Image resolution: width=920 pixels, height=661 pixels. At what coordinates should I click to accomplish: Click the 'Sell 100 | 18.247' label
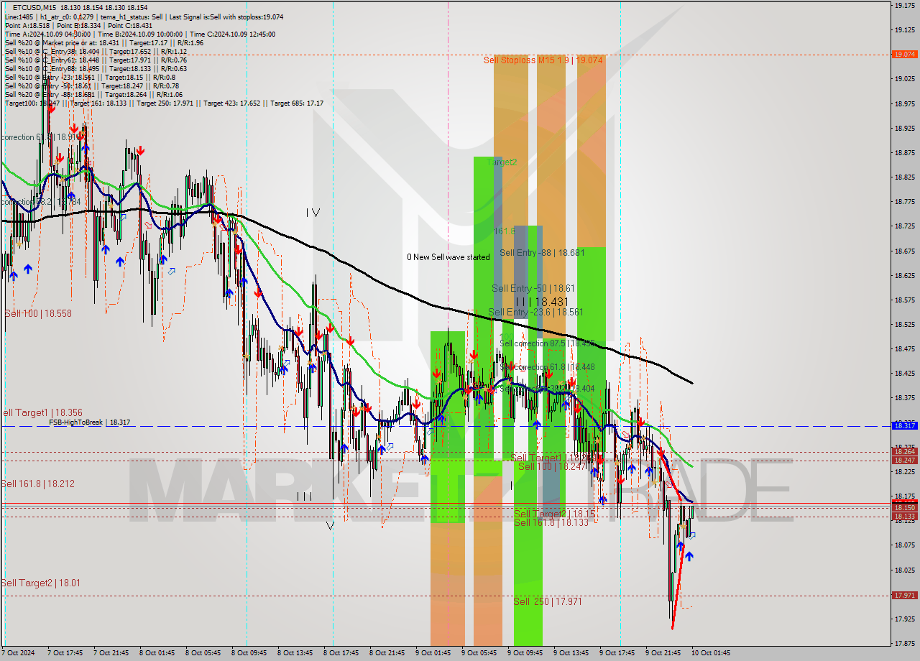(553, 467)
